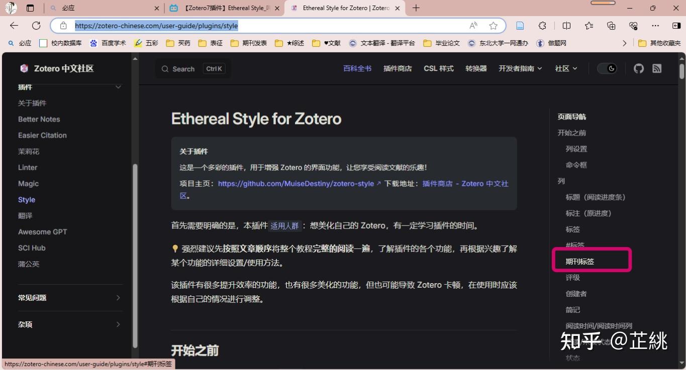The height and width of the screenshot is (370, 686).
Task: Click the Zotero 中文社区 logo
Action: tap(57, 68)
